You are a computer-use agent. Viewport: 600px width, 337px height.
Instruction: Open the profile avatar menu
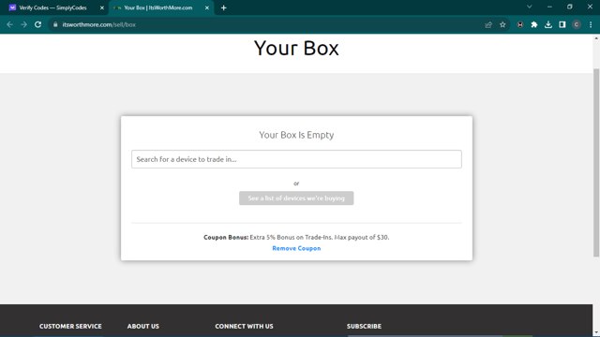pyautogui.click(x=577, y=25)
